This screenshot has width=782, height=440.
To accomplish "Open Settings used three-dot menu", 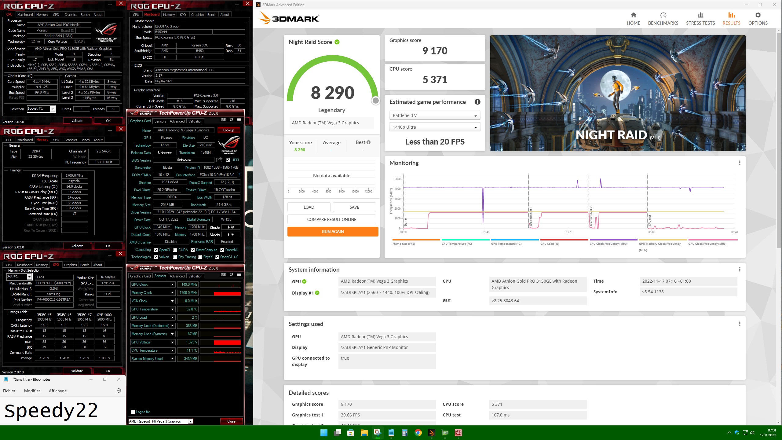I will [x=740, y=324].
